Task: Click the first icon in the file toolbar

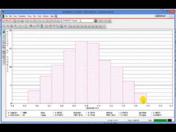Action: point(4,21)
